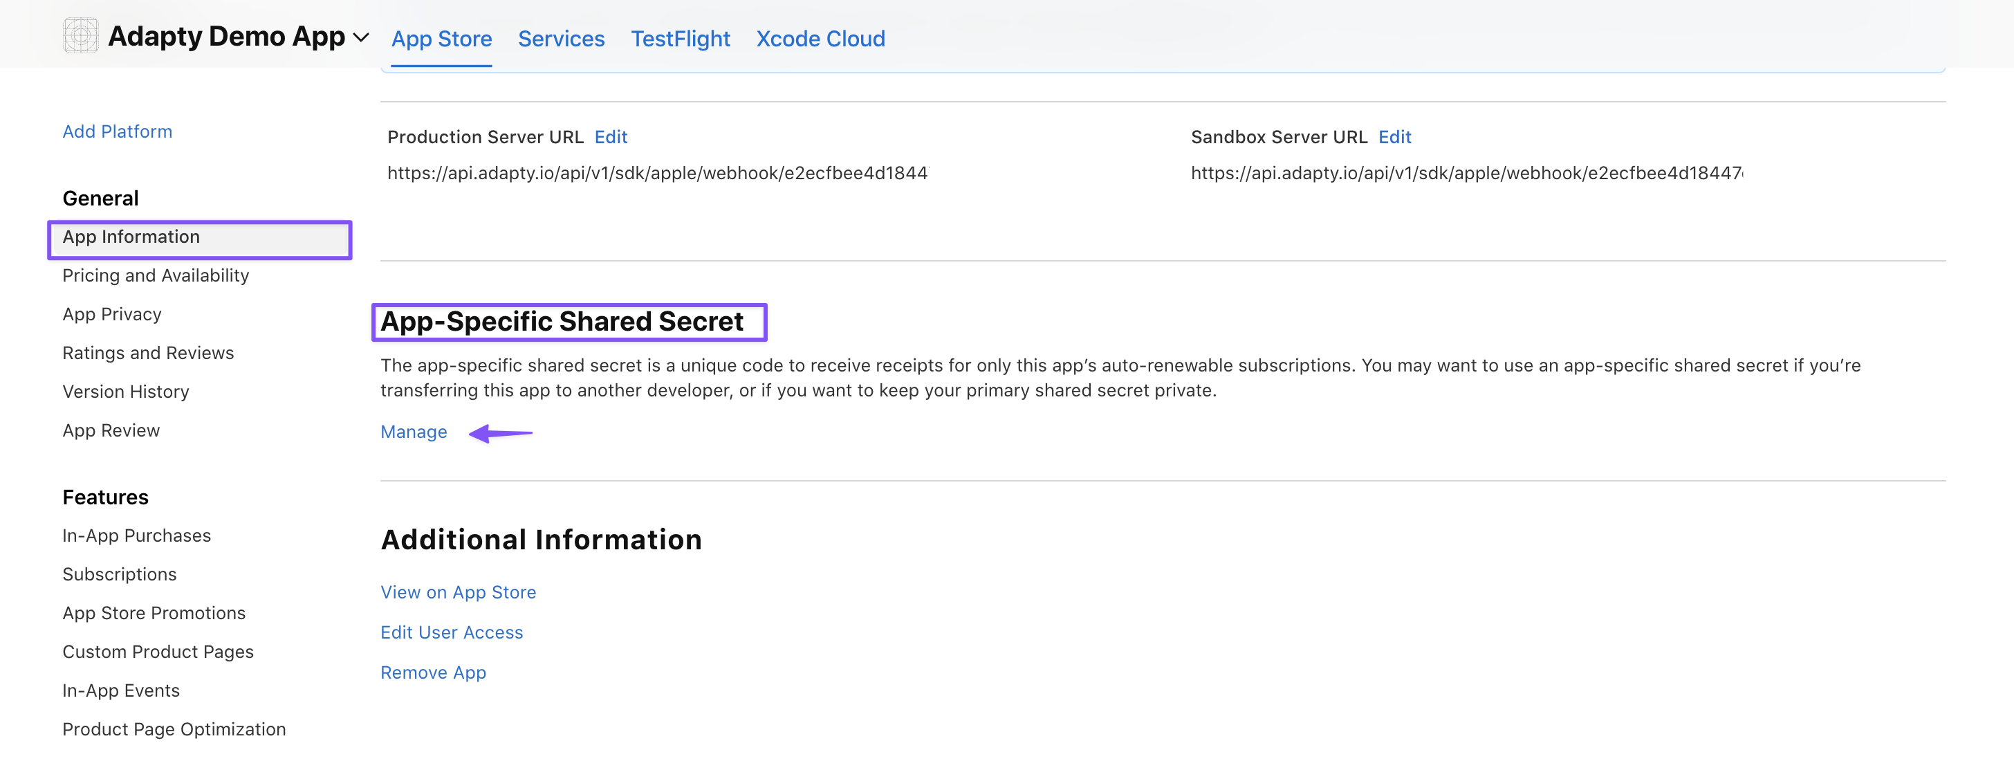Click View on App Store link
This screenshot has height=779, width=2014.
pyautogui.click(x=457, y=592)
